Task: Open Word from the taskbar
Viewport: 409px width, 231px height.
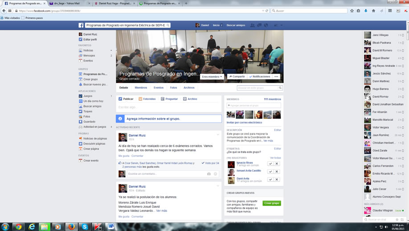Action: 111,227
